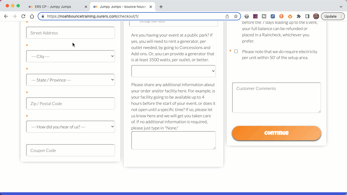Click the Update browser button

click(x=333, y=16)
